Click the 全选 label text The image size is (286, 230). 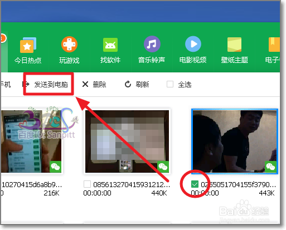click(x=185, y=85)
